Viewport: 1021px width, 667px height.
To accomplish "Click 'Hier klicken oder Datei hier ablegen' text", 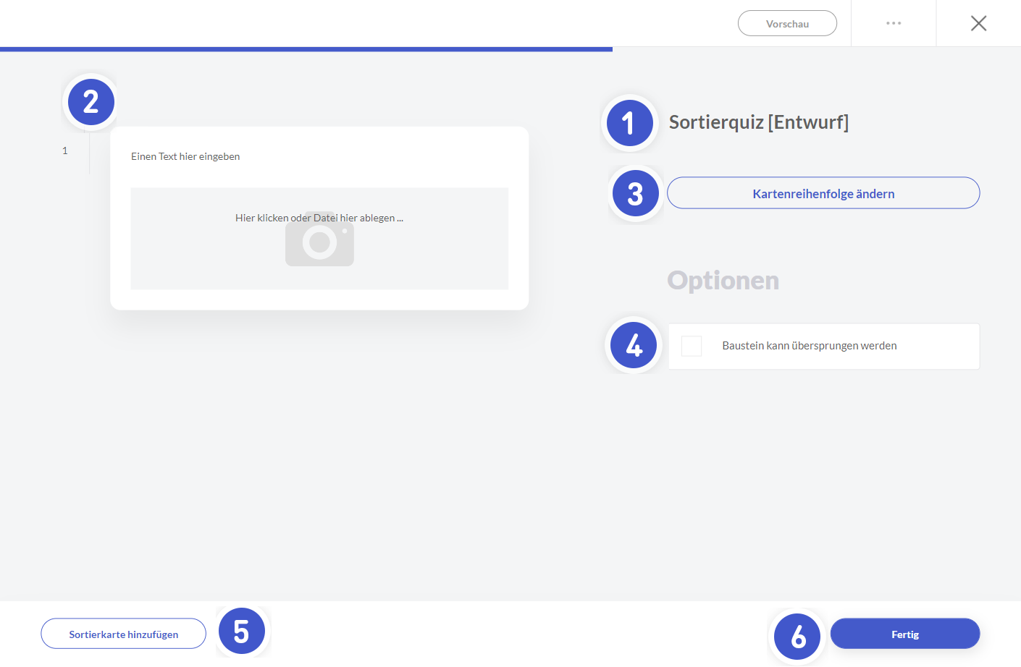I will click(319, 218).
